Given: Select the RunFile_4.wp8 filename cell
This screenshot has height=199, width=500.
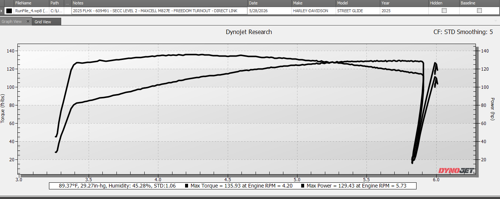Looking at the screenshot, I should click(x=32, y=11).
